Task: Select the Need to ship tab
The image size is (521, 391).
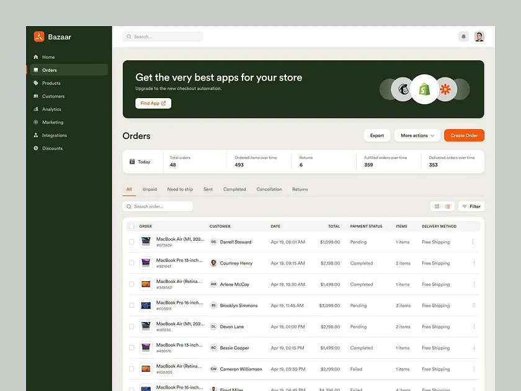Action: pos(180,189)
